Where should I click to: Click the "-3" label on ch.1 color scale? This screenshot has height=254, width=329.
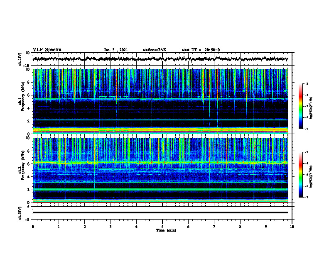point(306,83)
